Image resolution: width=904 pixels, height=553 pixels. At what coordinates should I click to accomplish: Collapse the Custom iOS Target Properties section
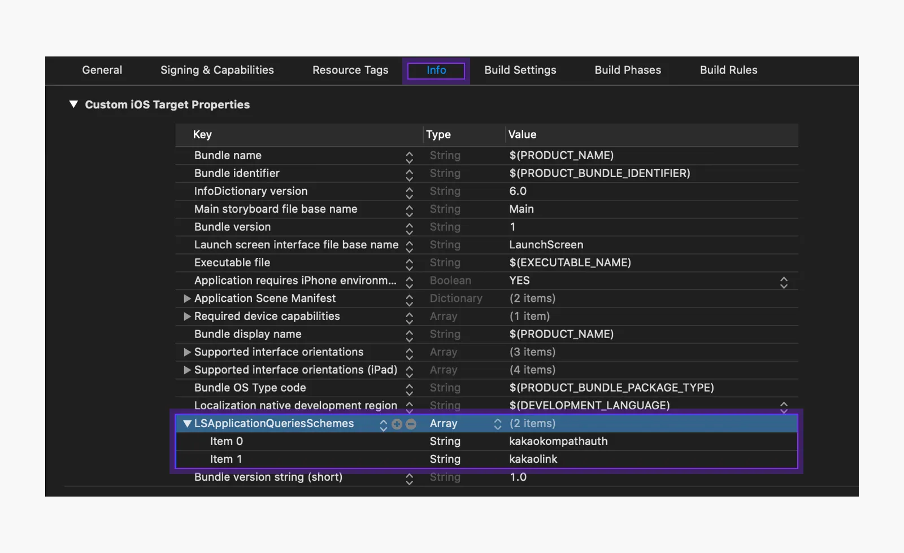pos(73,104)
